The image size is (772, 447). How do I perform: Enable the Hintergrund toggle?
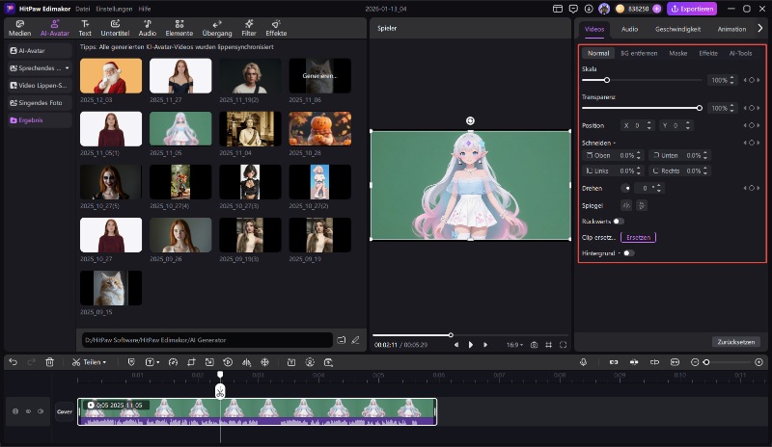click(x=628, y=253)
